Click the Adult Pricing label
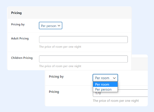 click(20, 39)
